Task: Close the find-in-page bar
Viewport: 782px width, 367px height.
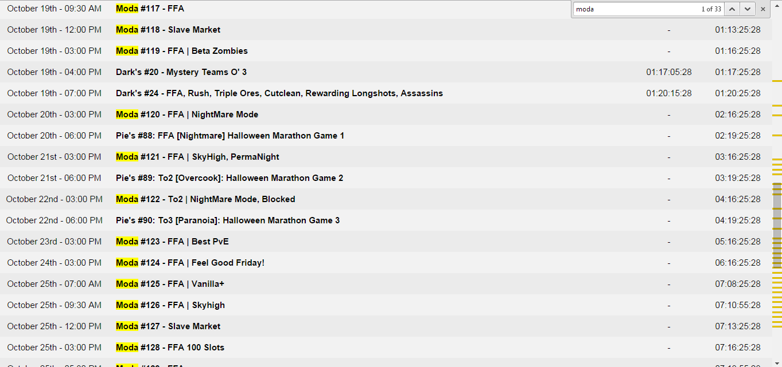Action: click(762, 9)
